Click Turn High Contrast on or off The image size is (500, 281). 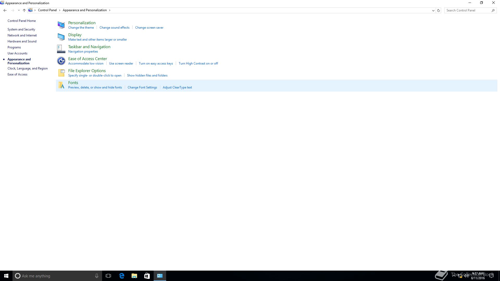pos(198,63)
